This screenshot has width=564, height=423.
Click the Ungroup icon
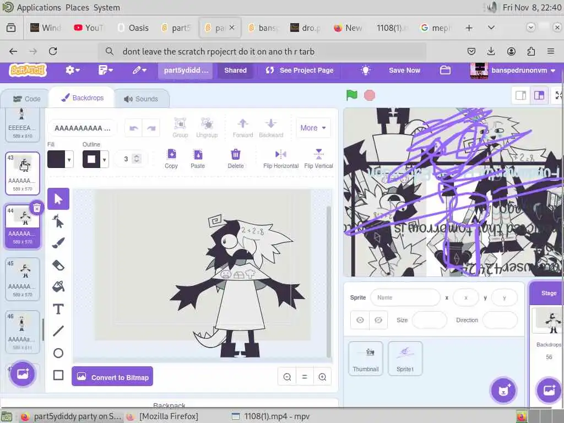(207, 128)
